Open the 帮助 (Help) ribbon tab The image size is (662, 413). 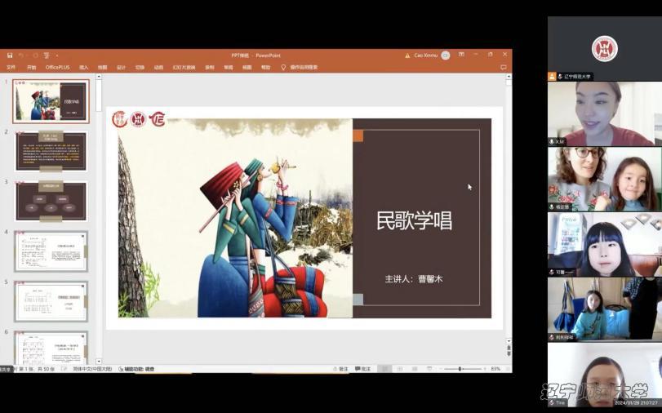[x=265, y=67]
